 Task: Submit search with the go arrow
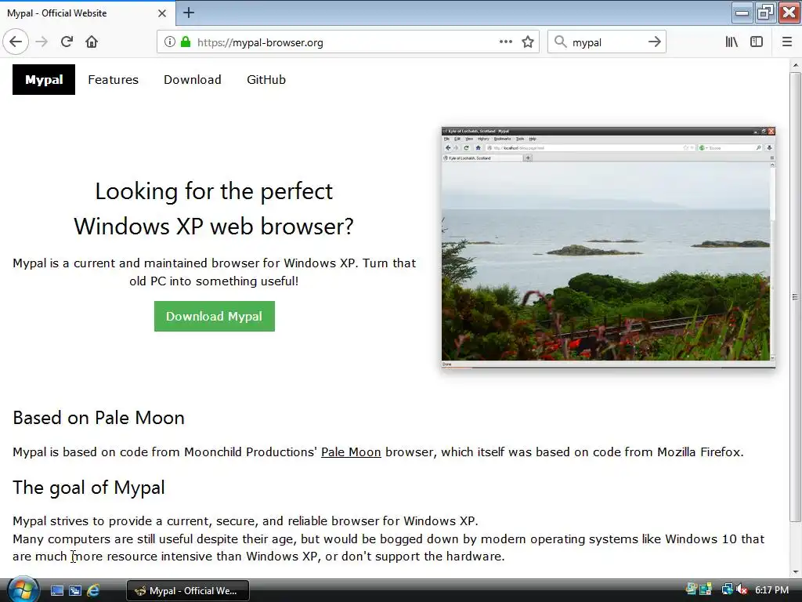[x=654, y=42]
